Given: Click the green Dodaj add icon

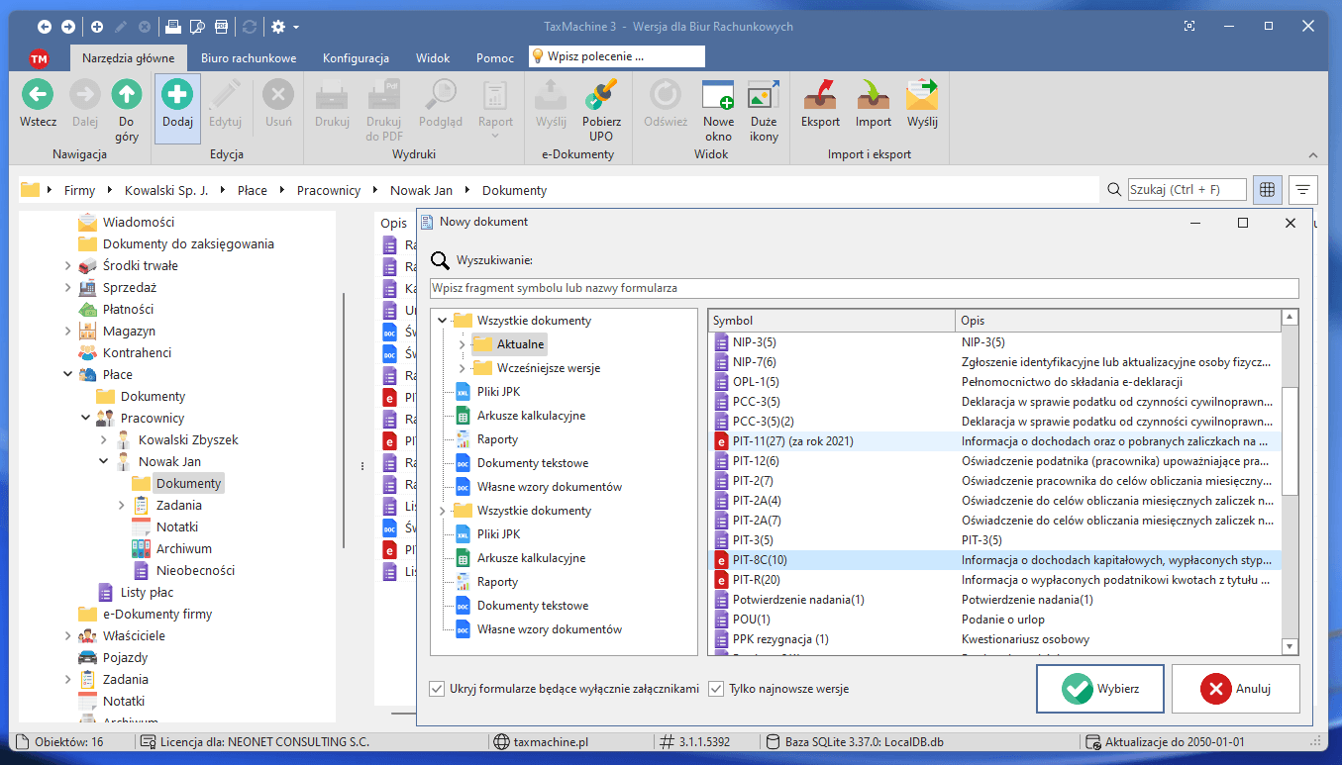Looking at the screenshot, I should click(x=177, y=95).
